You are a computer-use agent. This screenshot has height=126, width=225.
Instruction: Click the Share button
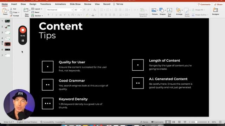pyautogui.click(x=218, y=5)
